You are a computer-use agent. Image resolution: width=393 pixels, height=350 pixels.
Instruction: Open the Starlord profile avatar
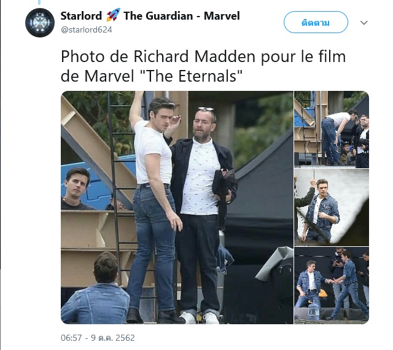click(40, 23)
